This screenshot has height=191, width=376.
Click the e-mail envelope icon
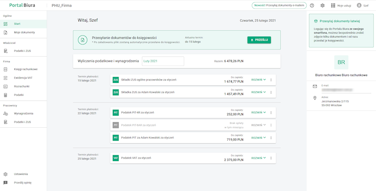click(315, 87)
